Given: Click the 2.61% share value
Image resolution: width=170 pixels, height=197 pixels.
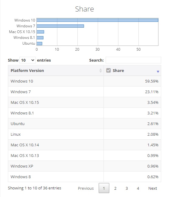Looking at the screenshot, I should (x=153, y=124).
